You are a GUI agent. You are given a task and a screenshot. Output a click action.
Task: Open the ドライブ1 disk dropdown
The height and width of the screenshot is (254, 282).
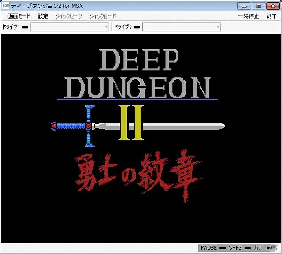[70, 27]
